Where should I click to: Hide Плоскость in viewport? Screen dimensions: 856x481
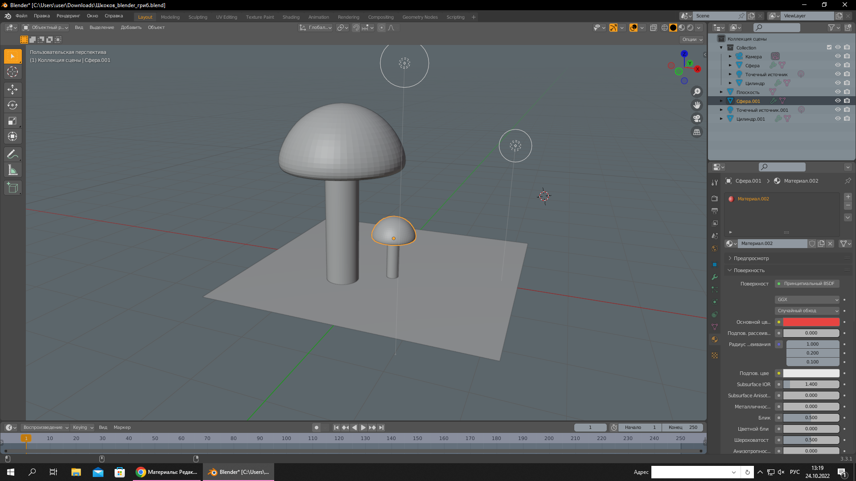click(x=838, y=92)
